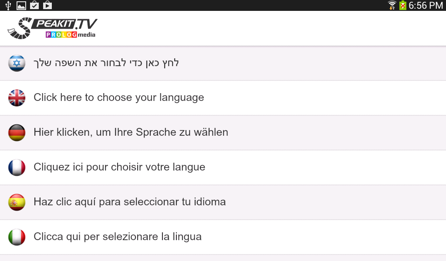
Task: Click the SpeakIt.TV Prolog Media logo
Action: point(52,28)
